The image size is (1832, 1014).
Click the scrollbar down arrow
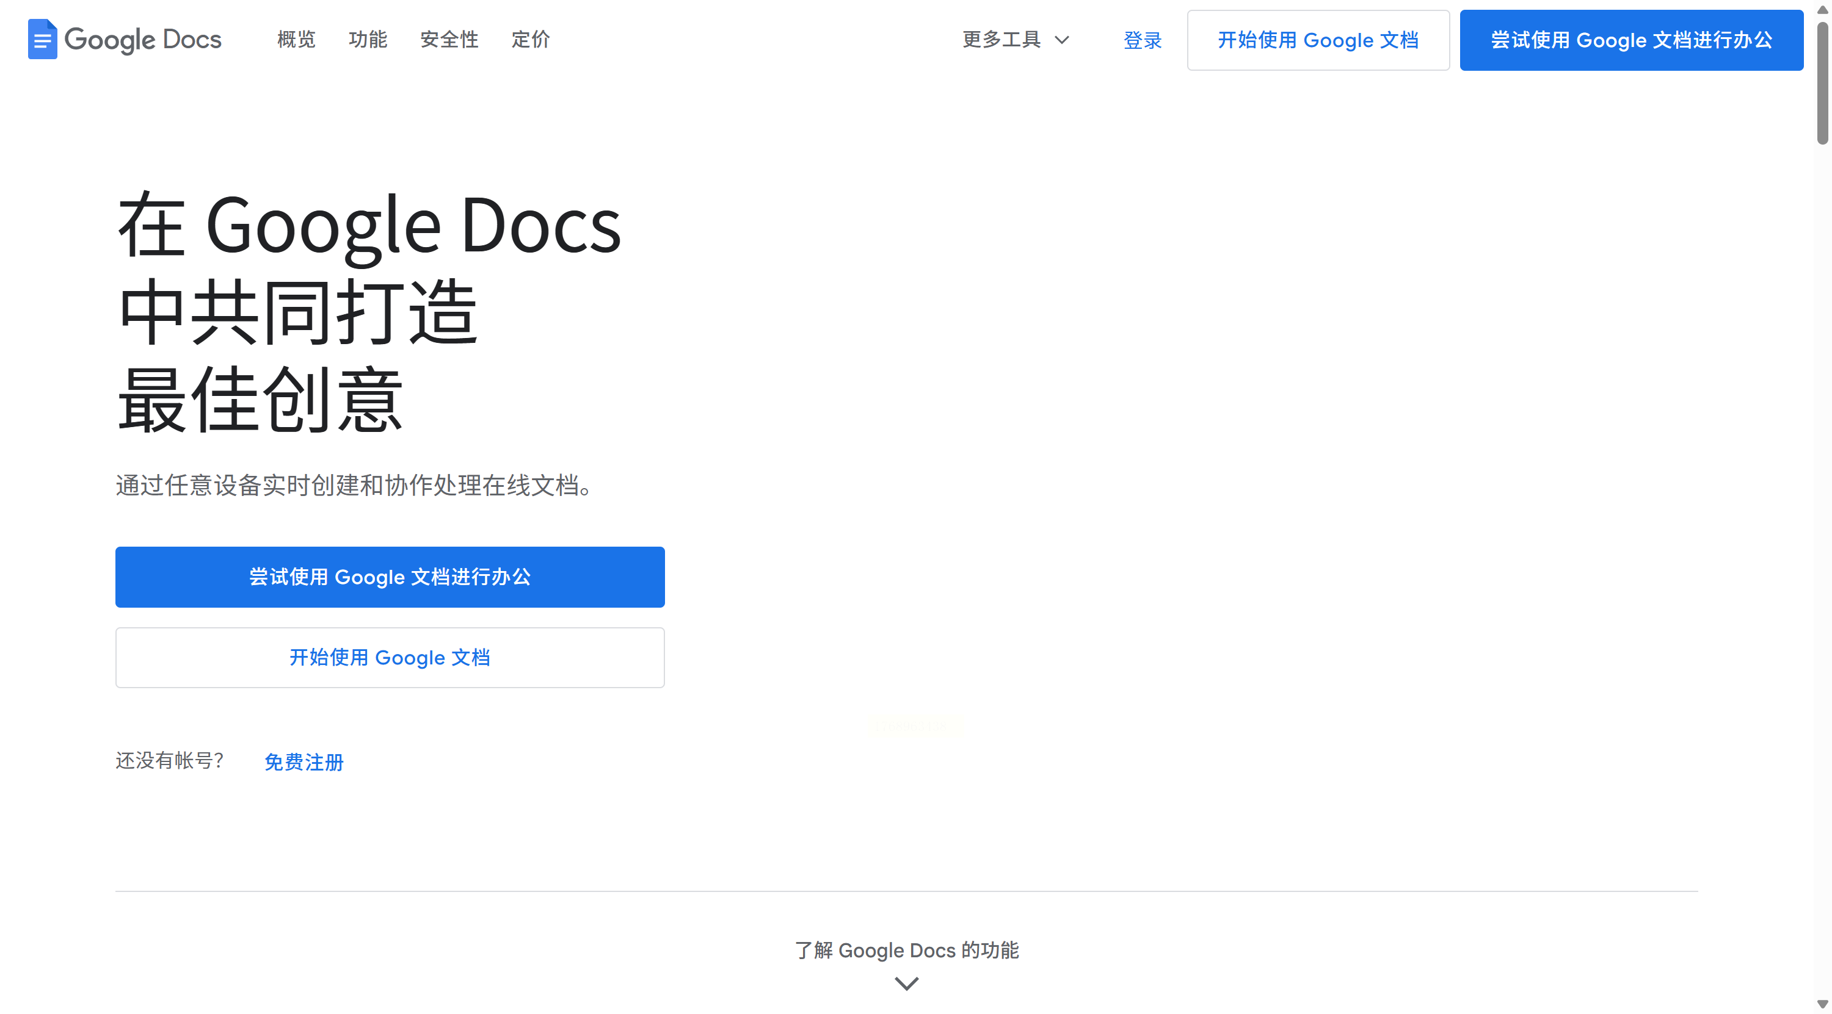[x=1822, y=1004]
